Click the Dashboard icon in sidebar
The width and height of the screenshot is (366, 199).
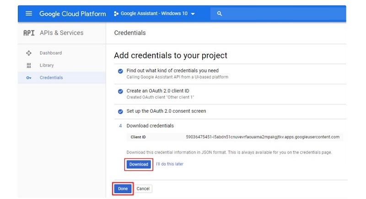tap(29, 53)
